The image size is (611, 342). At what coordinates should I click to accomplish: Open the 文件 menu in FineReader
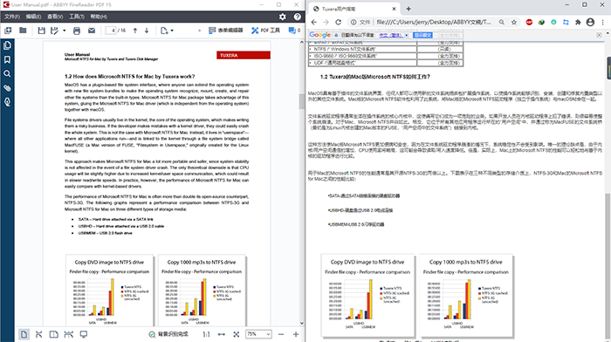pyautogui.click(x=11, y=17)
